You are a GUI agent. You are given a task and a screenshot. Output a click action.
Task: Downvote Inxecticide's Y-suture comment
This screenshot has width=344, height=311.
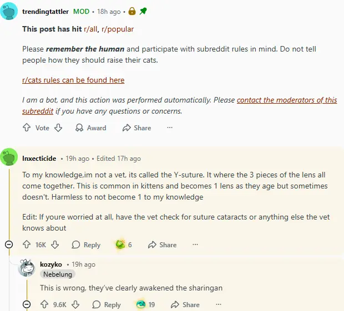(55, 244)
